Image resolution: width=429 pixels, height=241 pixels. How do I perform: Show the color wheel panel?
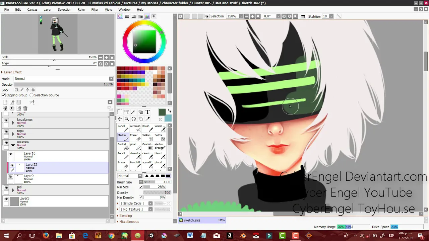tap(120, 16)
